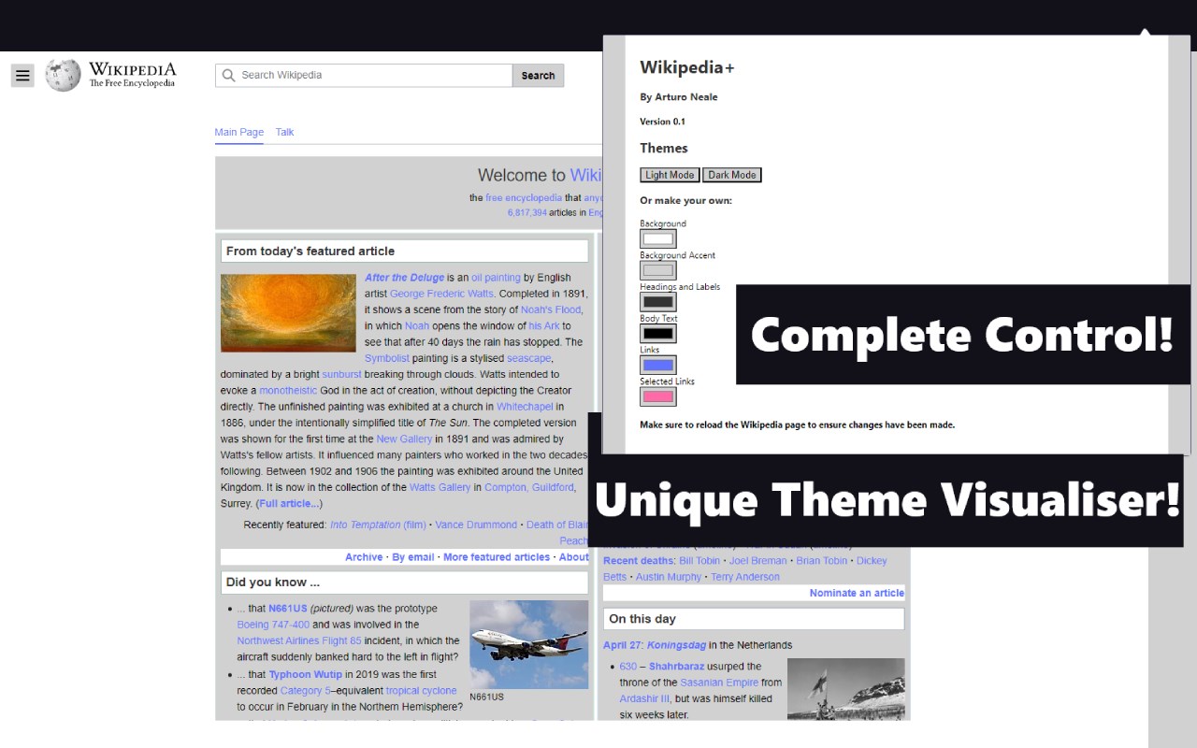
Task: Open the oil painting link
Action: 496,278
